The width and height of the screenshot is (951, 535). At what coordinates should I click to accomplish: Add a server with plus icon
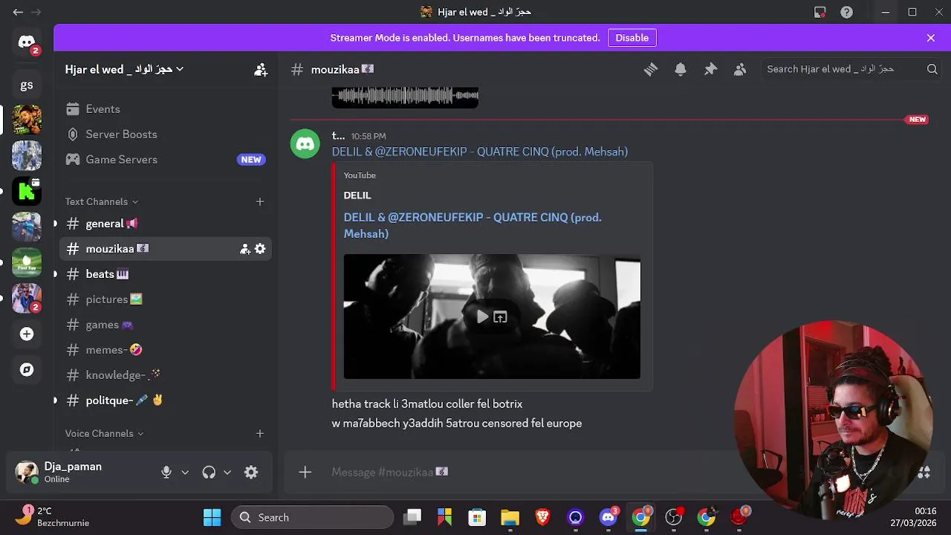27,334
